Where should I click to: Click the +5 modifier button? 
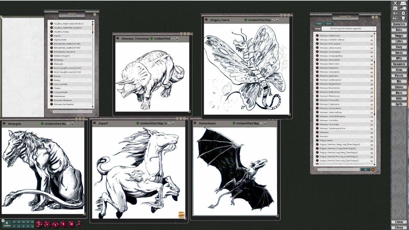click(x=32, y=222)
